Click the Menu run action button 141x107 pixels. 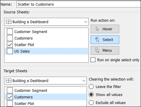[x=105, y=50]
